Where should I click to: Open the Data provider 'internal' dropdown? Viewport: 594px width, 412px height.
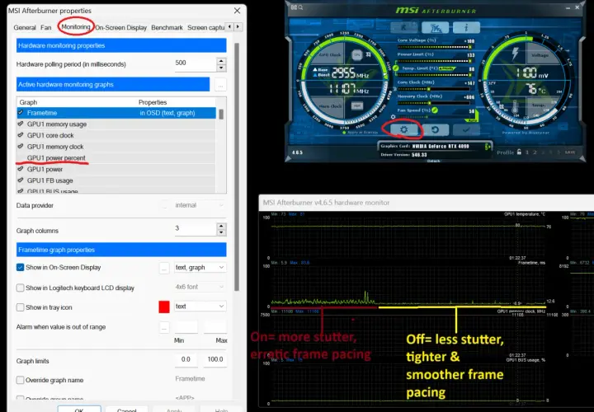click(198, 205)
